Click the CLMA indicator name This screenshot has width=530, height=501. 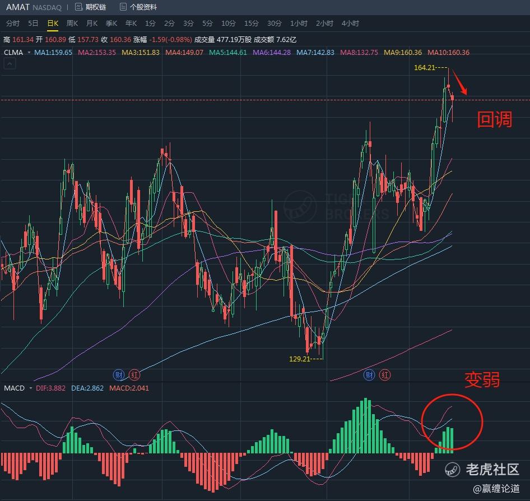click(13, 53)
